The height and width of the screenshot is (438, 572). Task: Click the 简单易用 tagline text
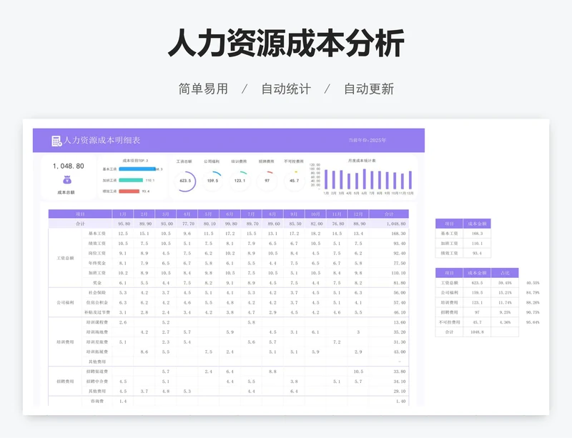coord(203,89)
